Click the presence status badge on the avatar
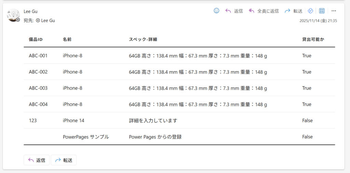The image size is (350, 173). (x=18, y=20)
